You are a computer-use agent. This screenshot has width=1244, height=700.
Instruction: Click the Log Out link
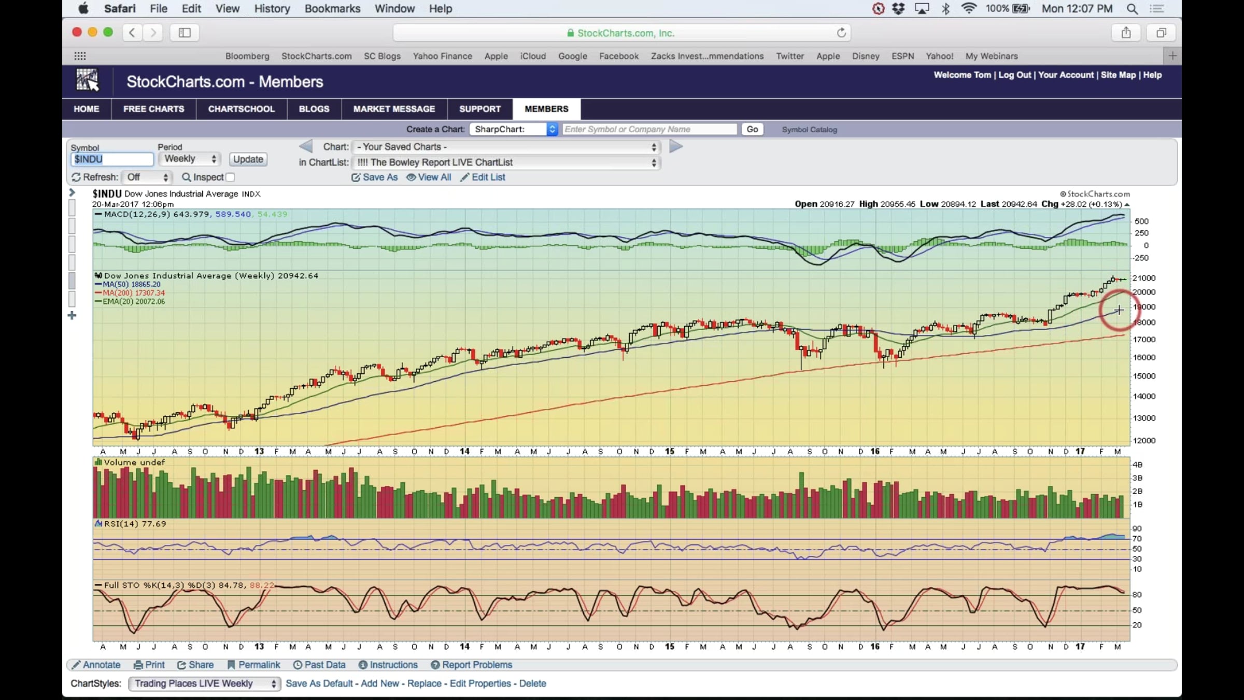point(1014,75)
